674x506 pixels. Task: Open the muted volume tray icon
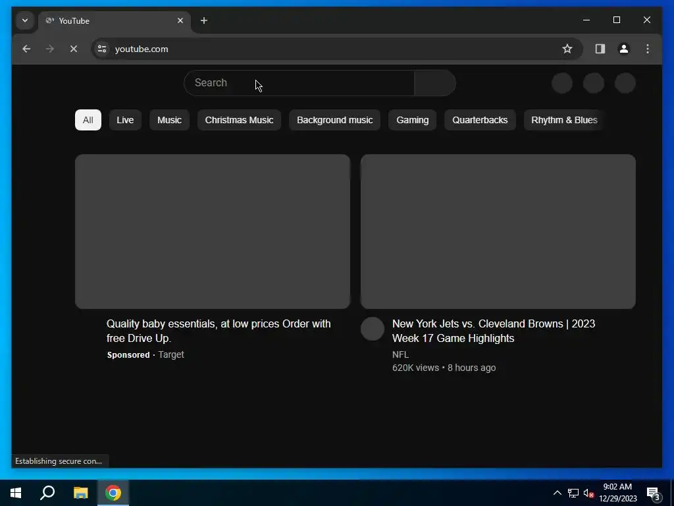coord(588,493)
